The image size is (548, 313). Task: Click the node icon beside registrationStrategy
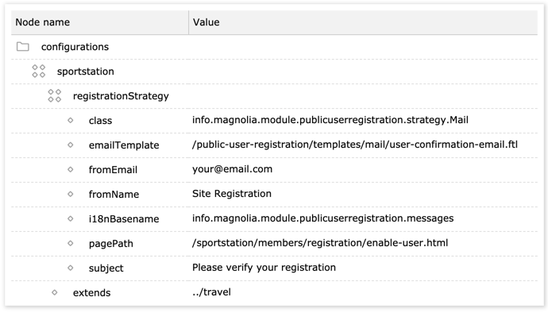[55, 96]
